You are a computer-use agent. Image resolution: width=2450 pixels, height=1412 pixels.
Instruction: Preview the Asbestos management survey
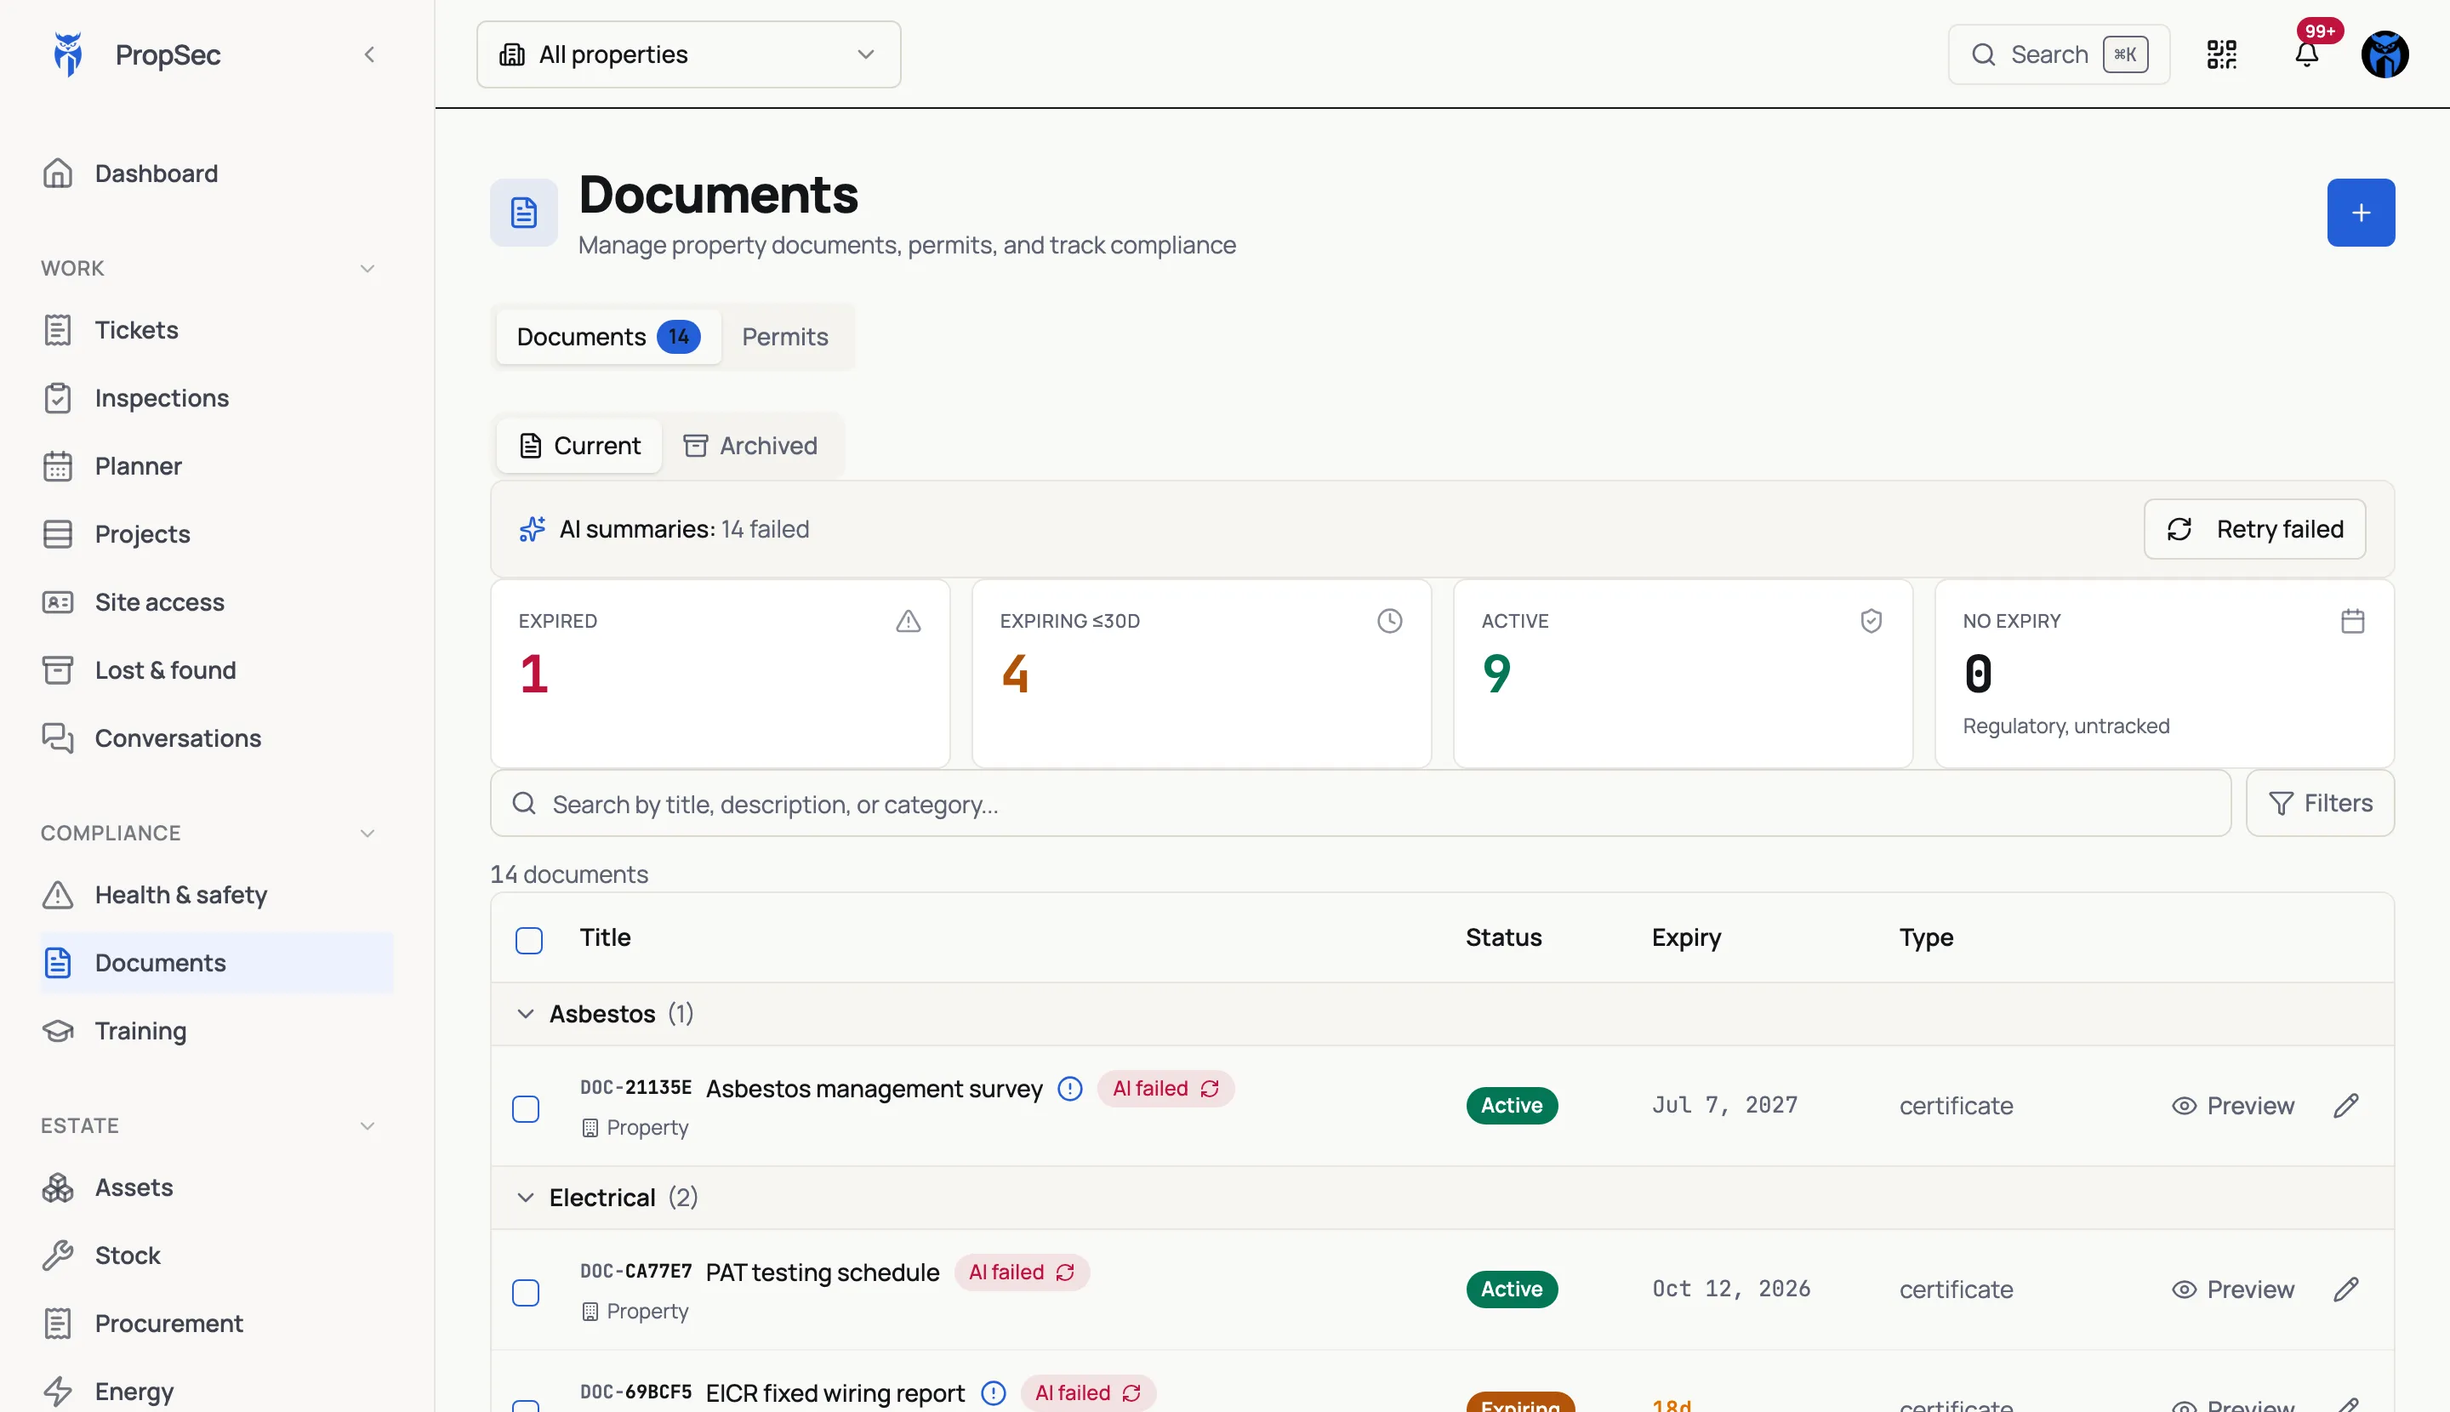tap(2233, 1106)
